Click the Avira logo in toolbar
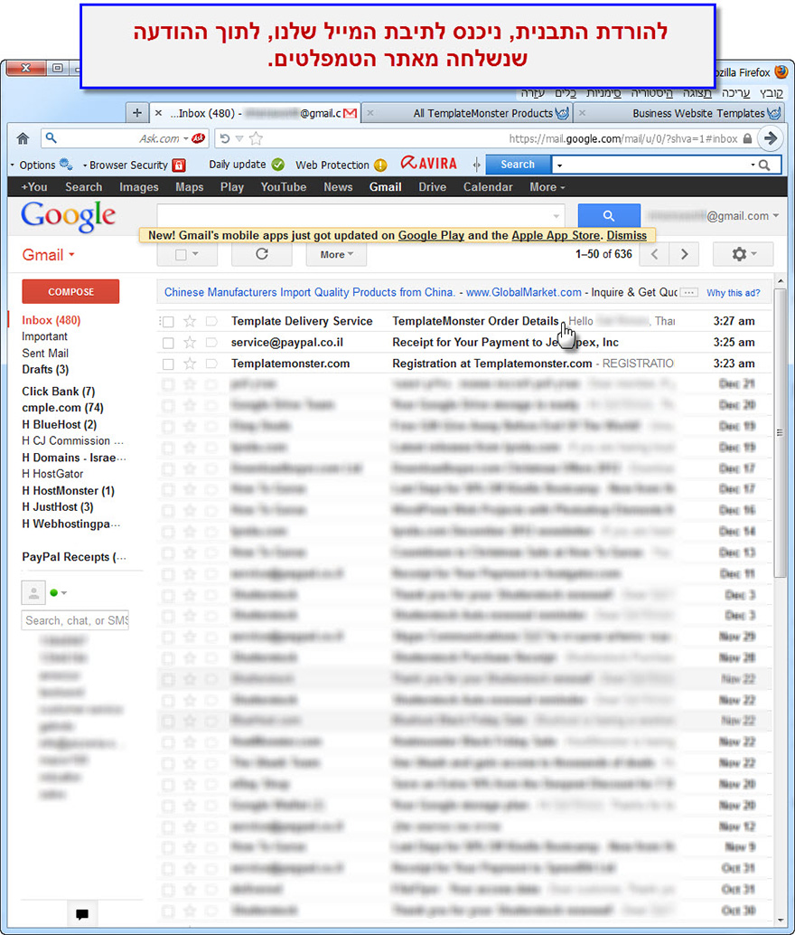This screenshot has width=795, height=935. (428, 164)
